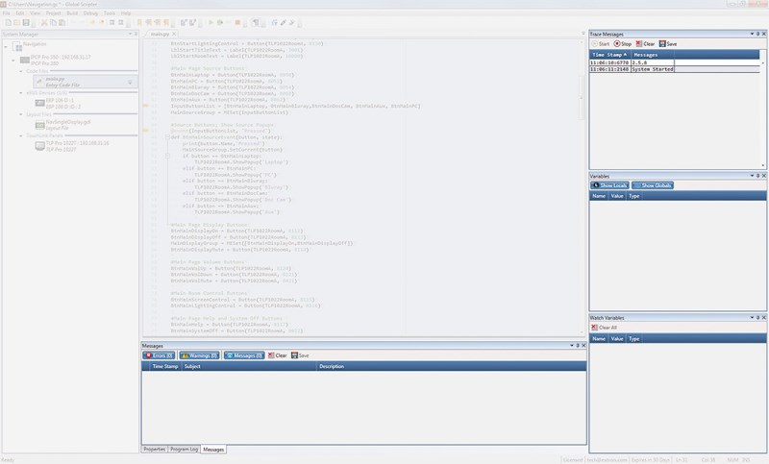Open the Trace Messages panel options dropdown
Image resolution: width=769 pixels, height=464 pixels.
tap(752, 34)
